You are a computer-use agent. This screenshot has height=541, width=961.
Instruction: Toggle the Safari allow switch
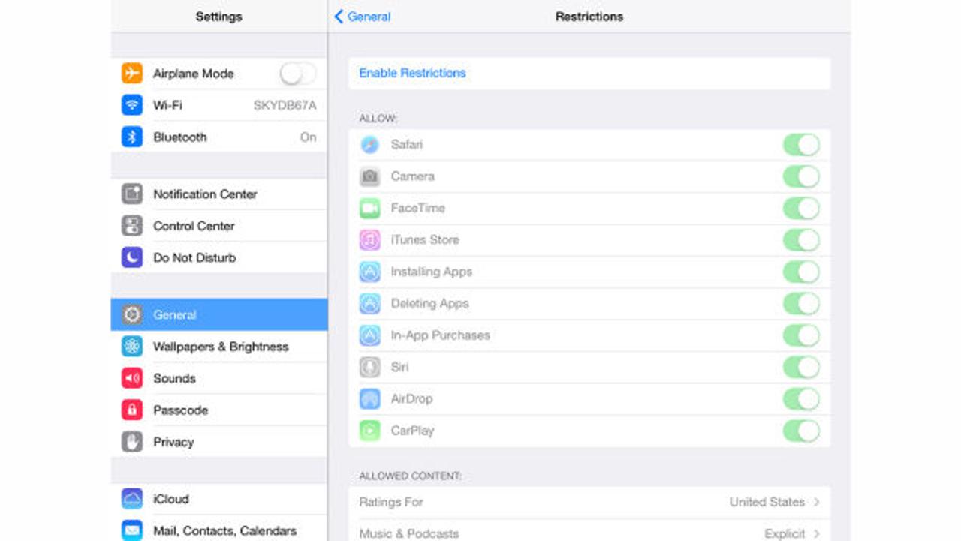pyautogui.click(x=801, y=144)
